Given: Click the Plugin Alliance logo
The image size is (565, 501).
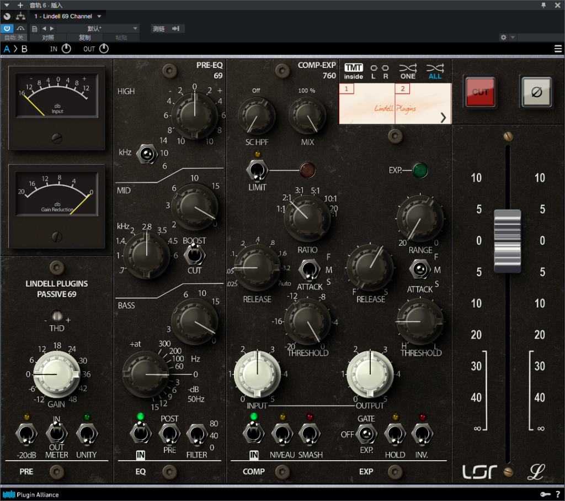Looking at the screenshot, I should point(31,494).
